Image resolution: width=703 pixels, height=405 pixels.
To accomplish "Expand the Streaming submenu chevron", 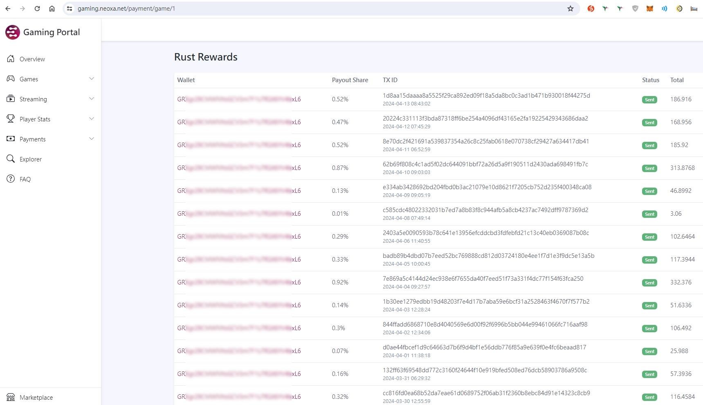I will 92,98.
